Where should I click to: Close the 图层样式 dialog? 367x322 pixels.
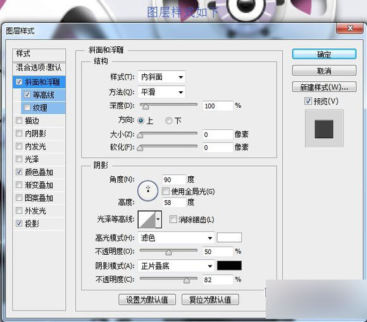[x=350, y=29]
